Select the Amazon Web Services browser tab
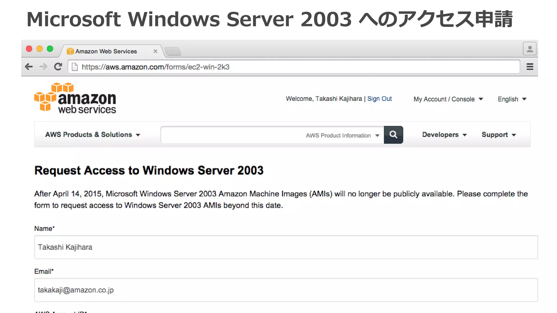The image size is (557, 313). [112, 51]
